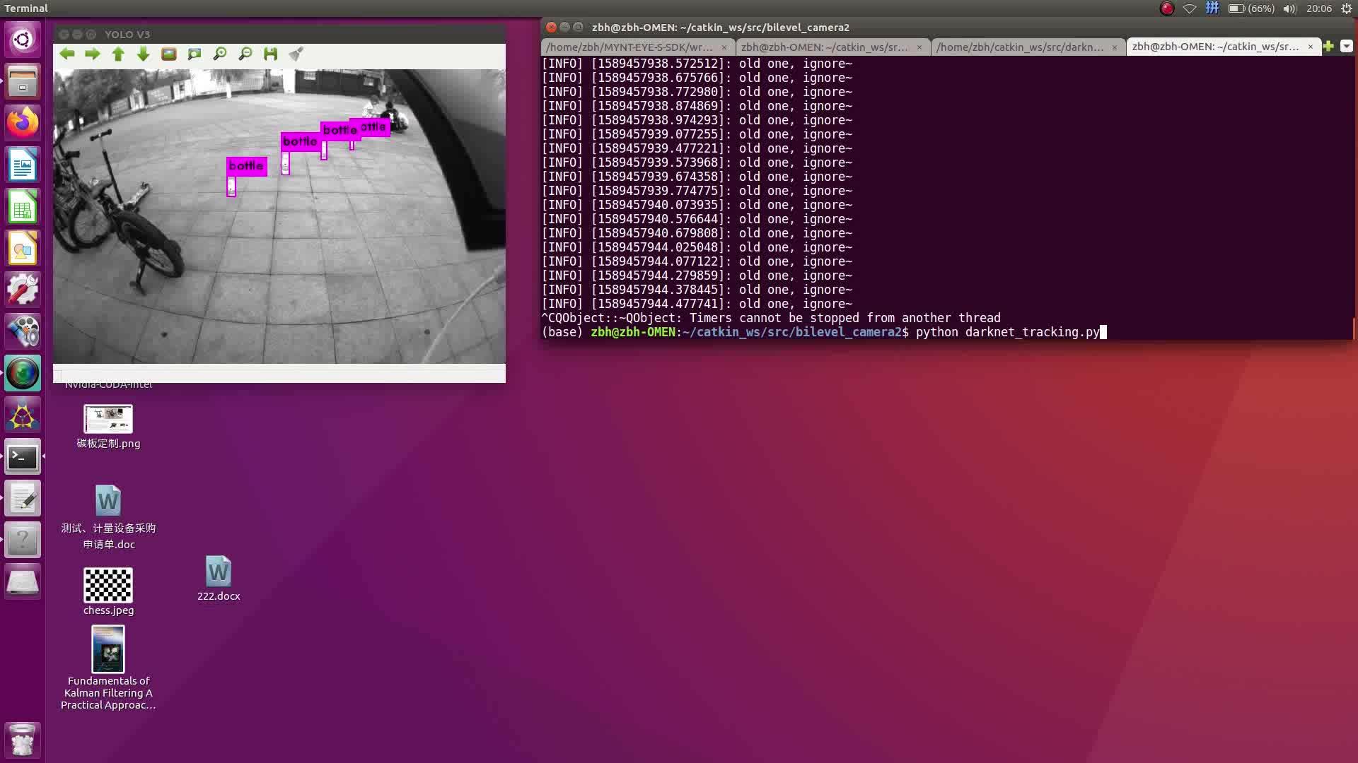Switch to the MYNT-EYE-S-SDK terminal tab
This screenshot has height=763, width=1358.
pyautogui.click(x=629, y=47)
